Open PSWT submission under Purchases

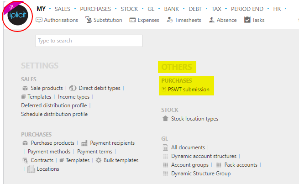coord(188,89)
